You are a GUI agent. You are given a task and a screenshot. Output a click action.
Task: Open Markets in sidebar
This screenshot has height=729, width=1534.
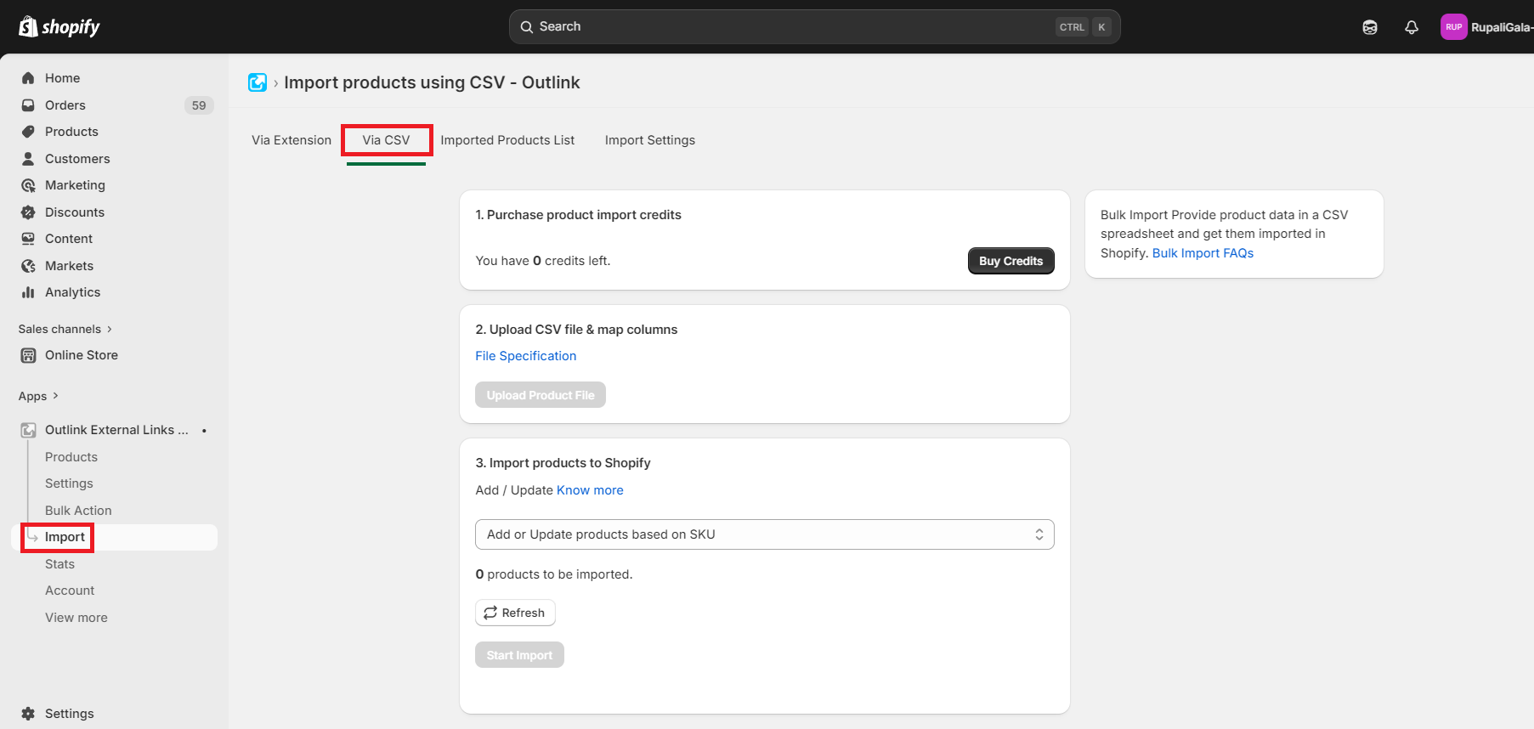tap(69, 266)
